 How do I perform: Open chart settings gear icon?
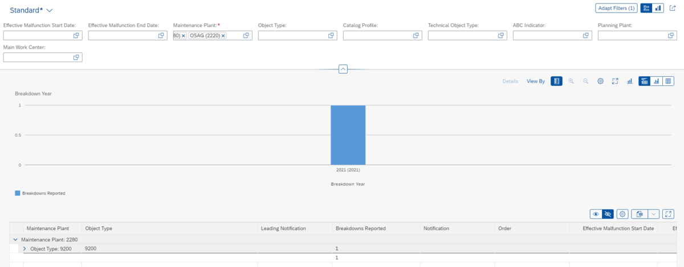click(x=600, y=81)
